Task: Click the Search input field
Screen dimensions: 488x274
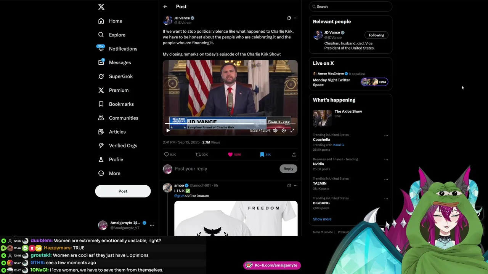Action: 350,6
